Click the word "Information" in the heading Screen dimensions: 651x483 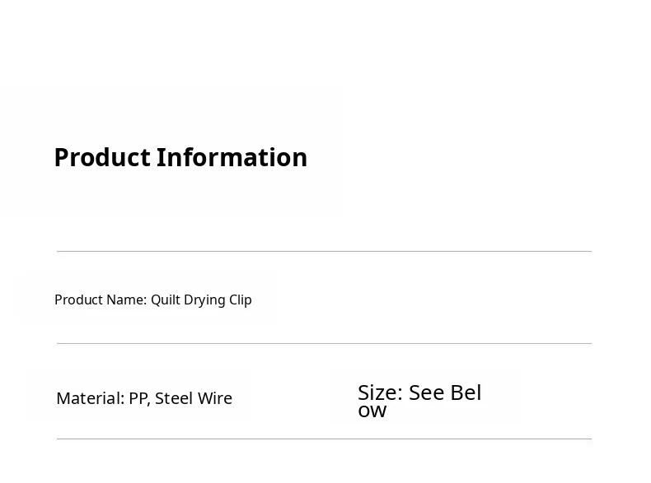click(x=232, y=157)
